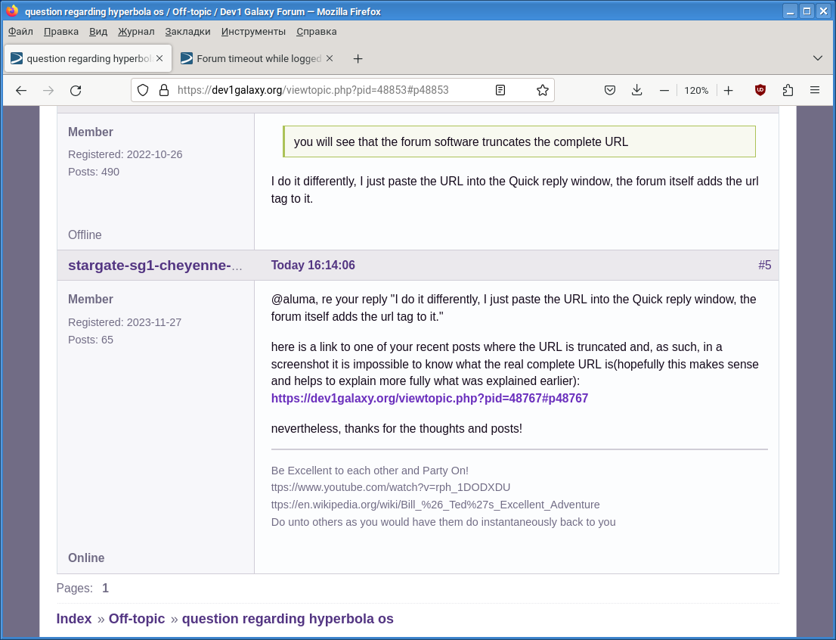This screenshot has width=836, height=640.
Task: Open the Инструменты menu
Action: pyautogui.click(x=253, y=32)
